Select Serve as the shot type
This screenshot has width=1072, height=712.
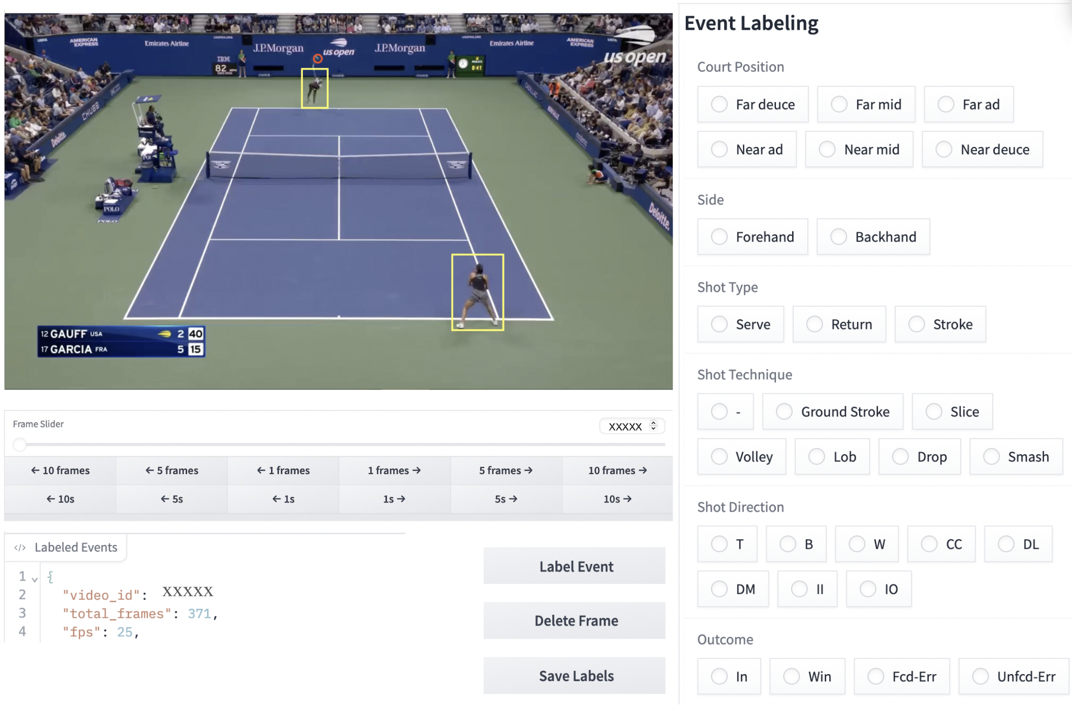click(719, 324)
